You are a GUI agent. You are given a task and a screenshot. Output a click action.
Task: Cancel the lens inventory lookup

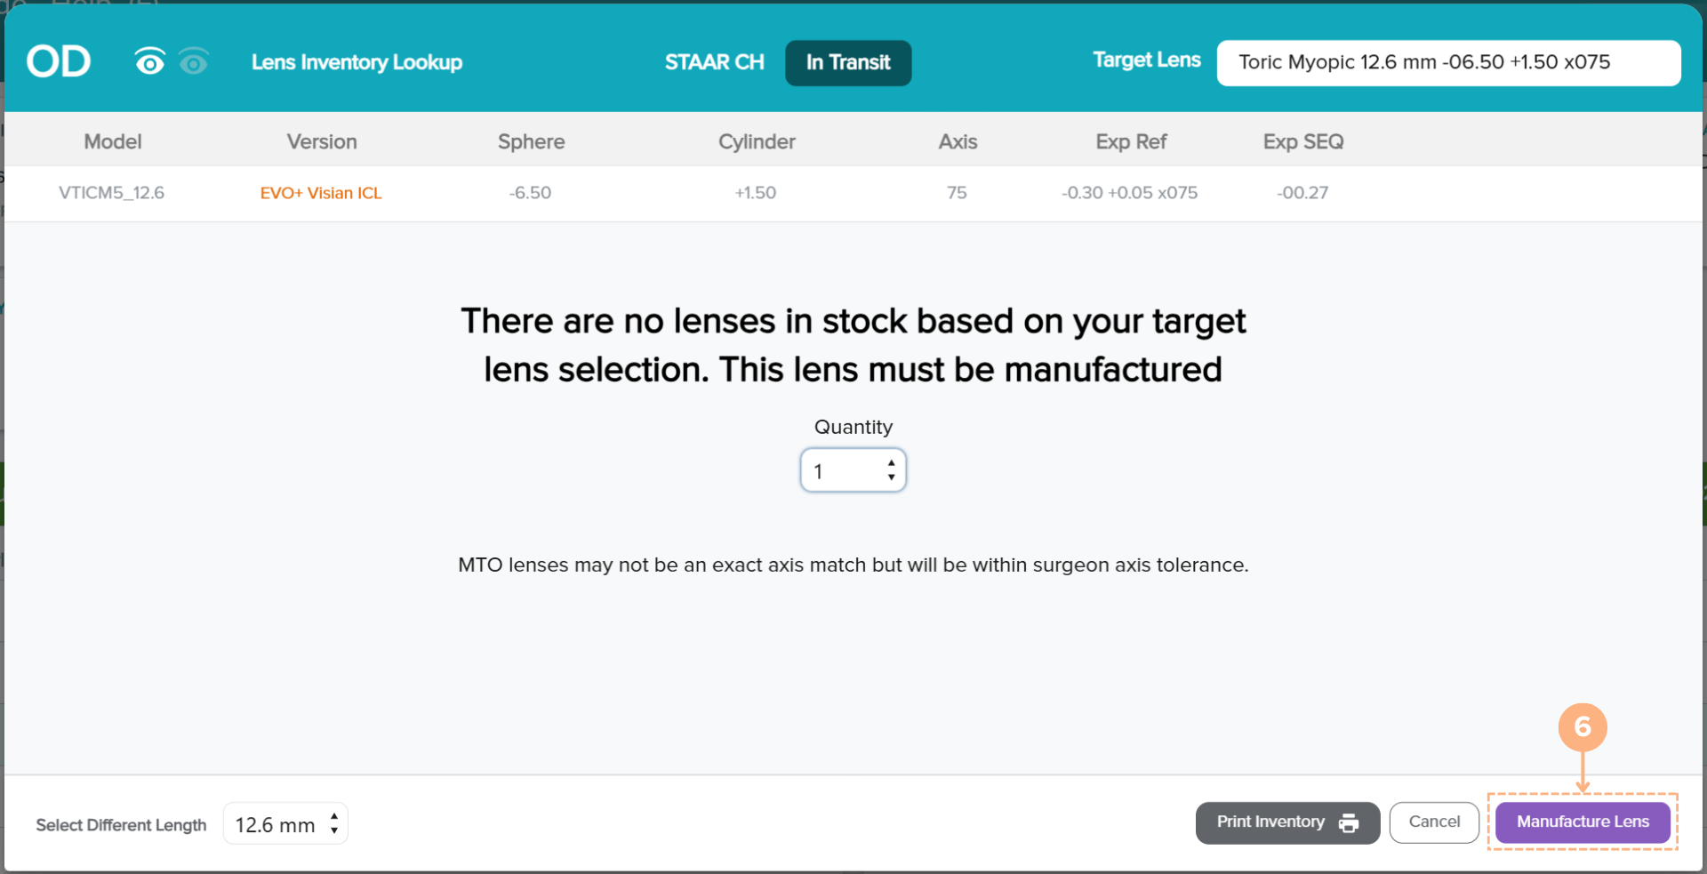point(1433,822)
